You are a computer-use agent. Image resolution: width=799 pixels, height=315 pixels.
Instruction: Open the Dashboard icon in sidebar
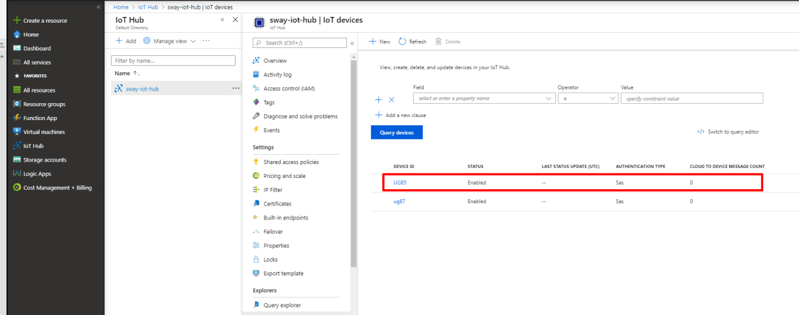(x=18, y=48)
